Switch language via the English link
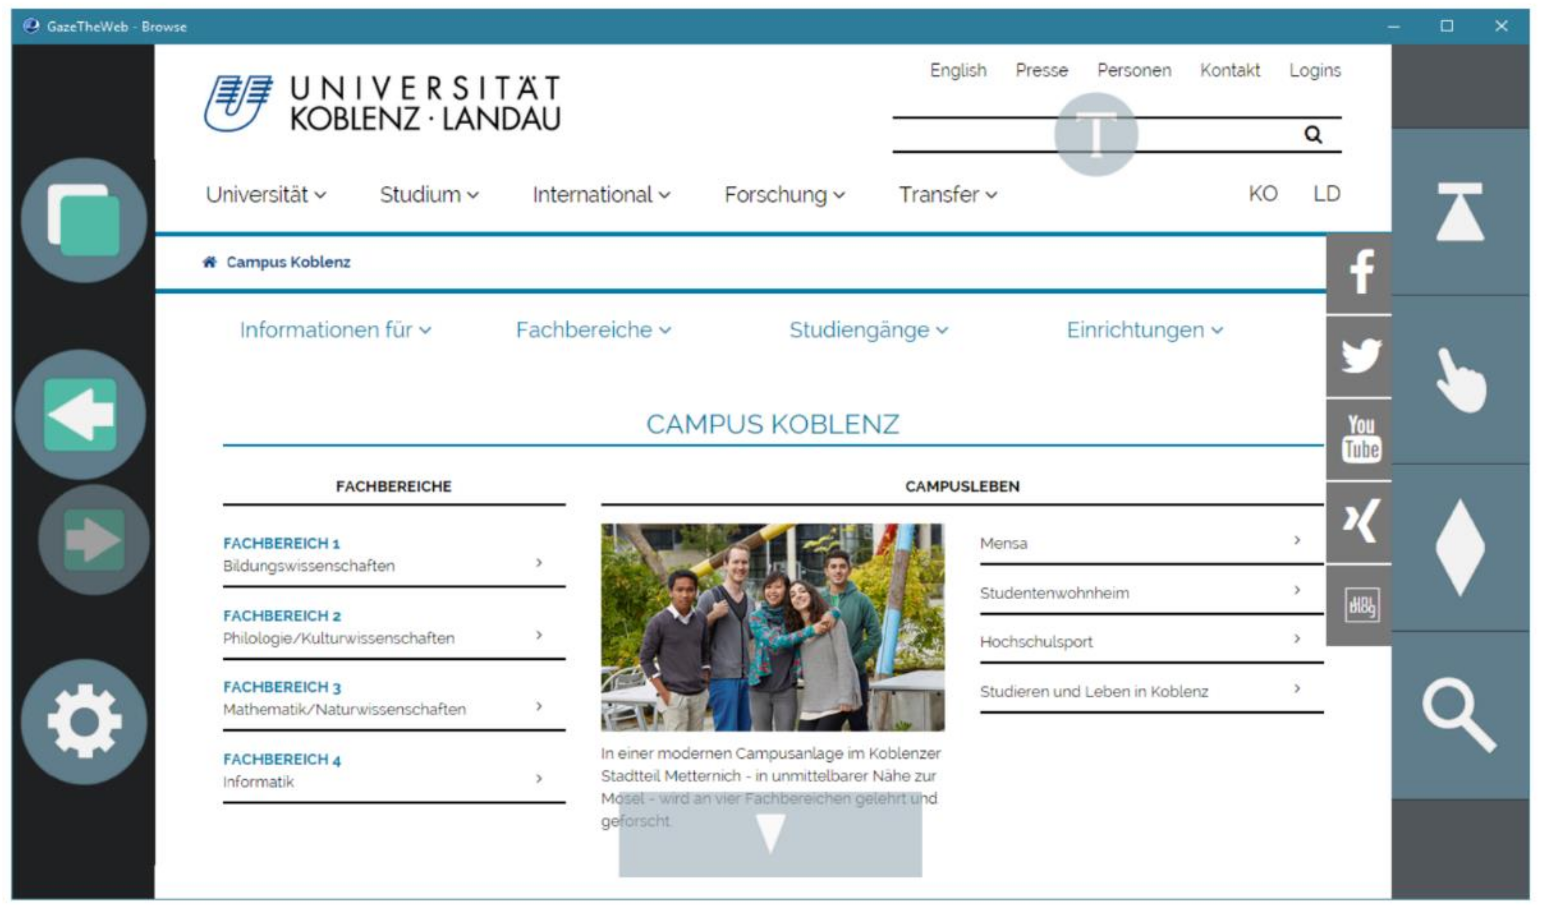1546x913 pixels. coord(957,71)
